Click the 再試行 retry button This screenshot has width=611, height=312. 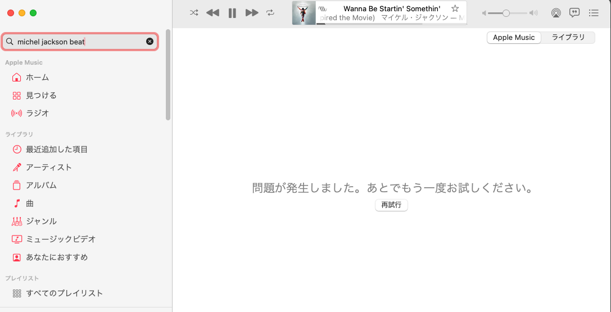(x=391, y=205)
